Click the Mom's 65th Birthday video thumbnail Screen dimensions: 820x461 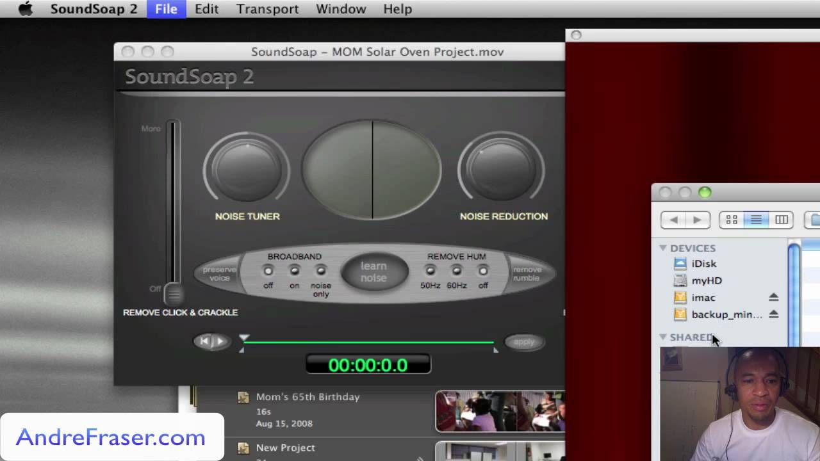(500, 411)
